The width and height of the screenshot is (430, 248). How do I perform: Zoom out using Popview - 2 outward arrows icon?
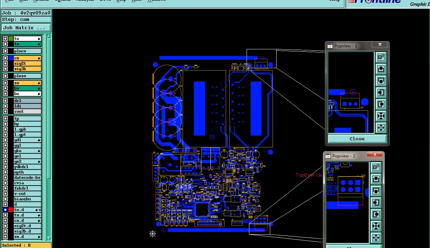[376, 238]
